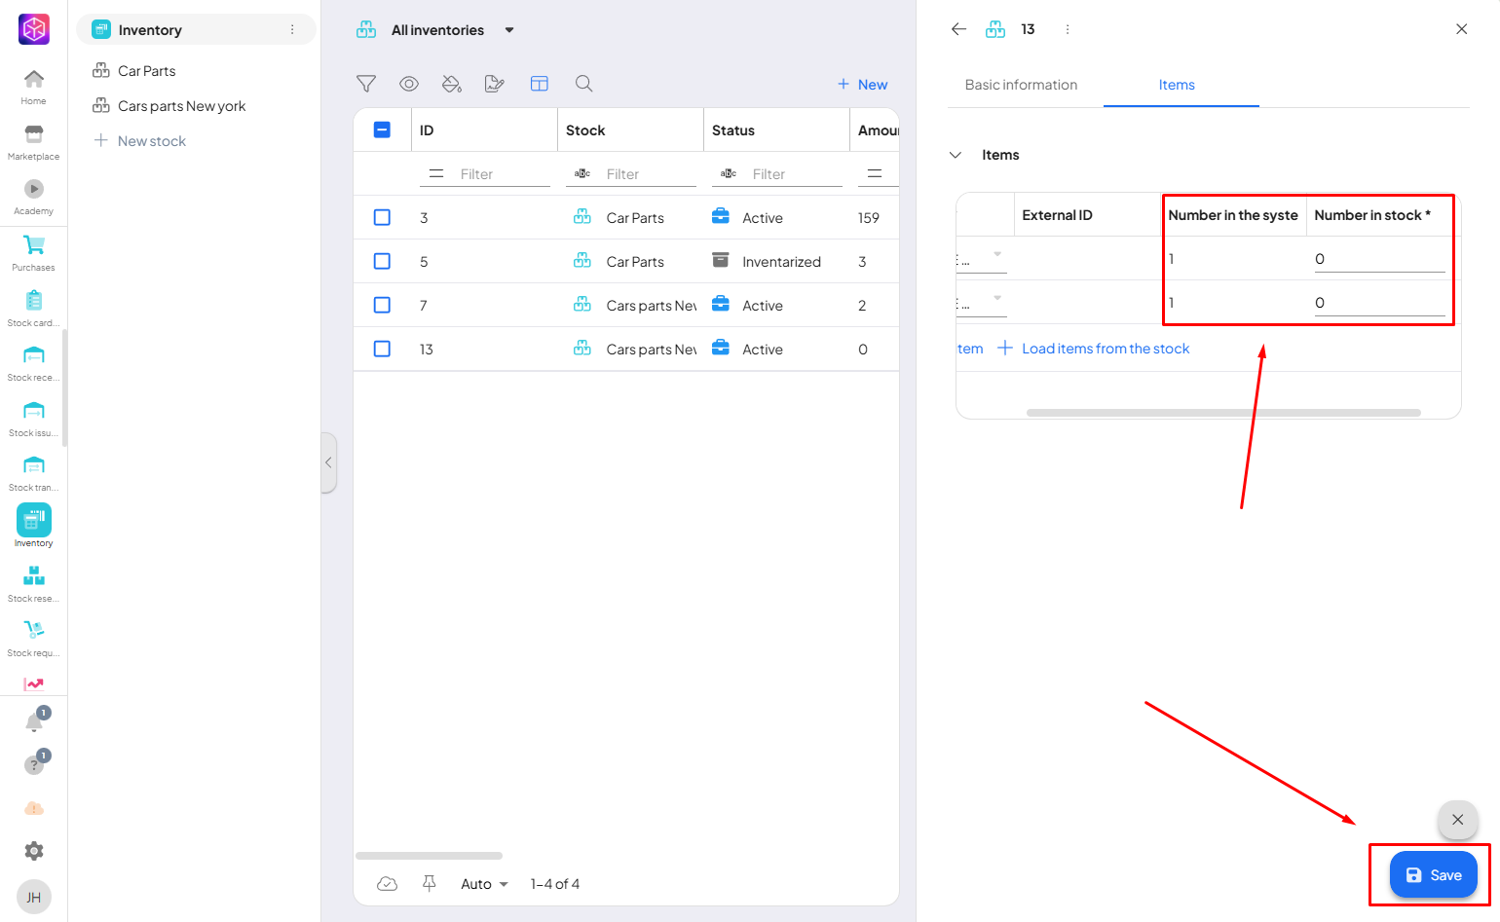This screenshot has height=922, width=1500.
Task: Open the notifications bell icon
Action: pyautogui.click(x=34, y=722)
